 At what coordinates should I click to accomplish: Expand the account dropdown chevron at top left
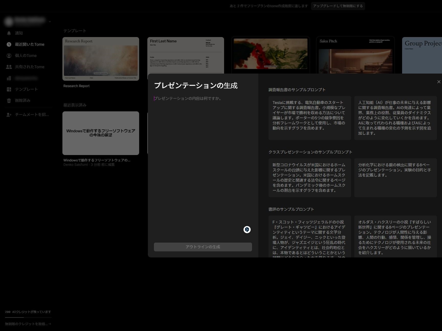pyautogui.click(x=50, y=21)
